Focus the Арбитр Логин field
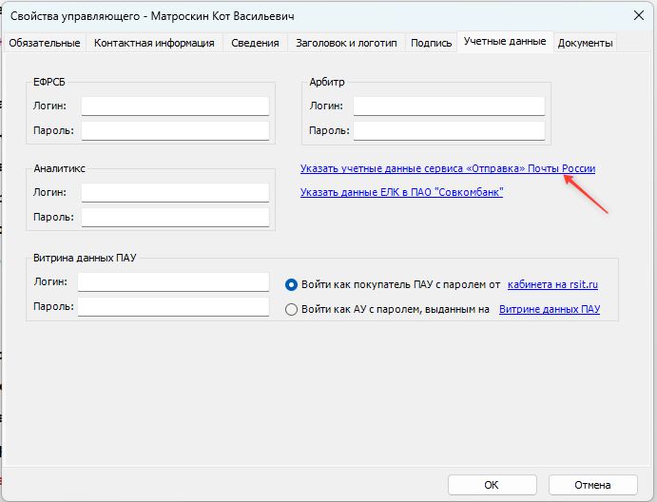 coord(449,106)
